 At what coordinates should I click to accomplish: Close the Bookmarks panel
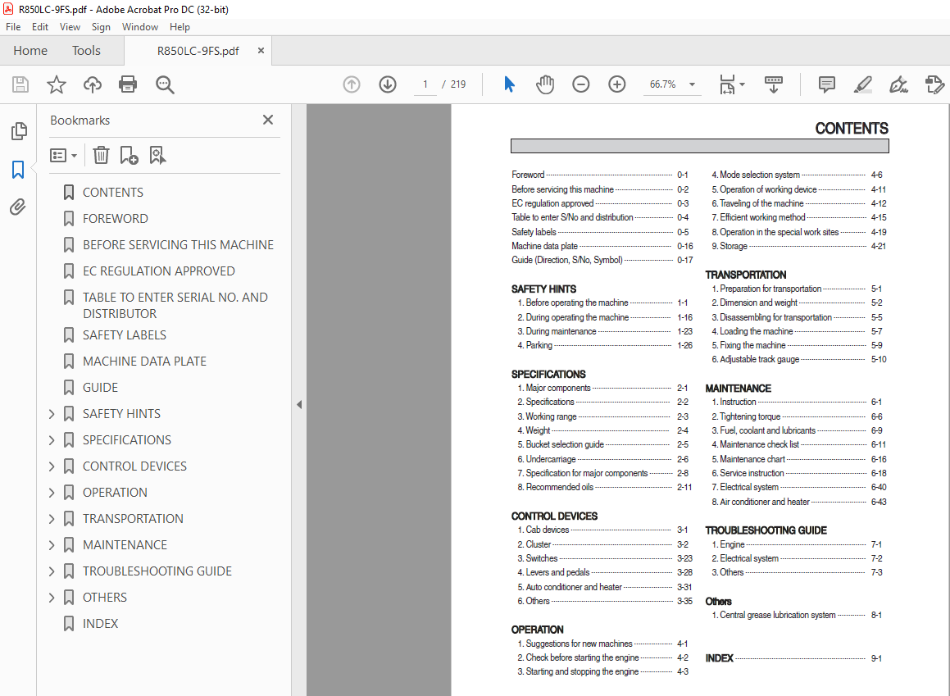[268, 120]
